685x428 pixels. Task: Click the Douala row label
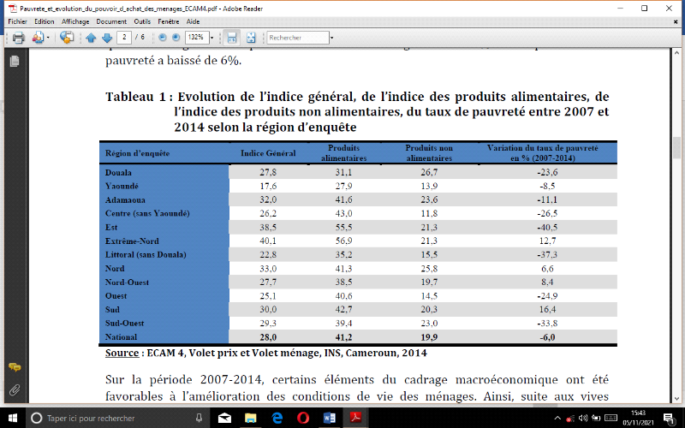click(x=118, y=173)
